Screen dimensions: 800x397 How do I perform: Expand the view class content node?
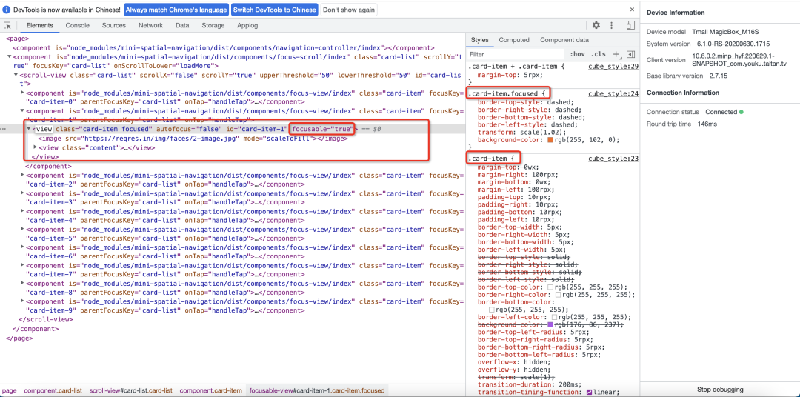point(36,147)
